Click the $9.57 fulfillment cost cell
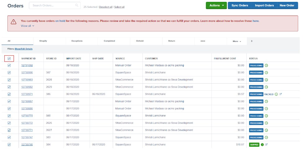Screen dimensions: 305x152 [x=241, y=94]
